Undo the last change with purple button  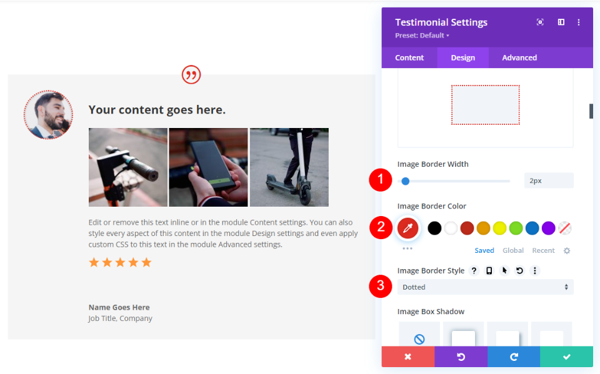click(x=461, y=357)
